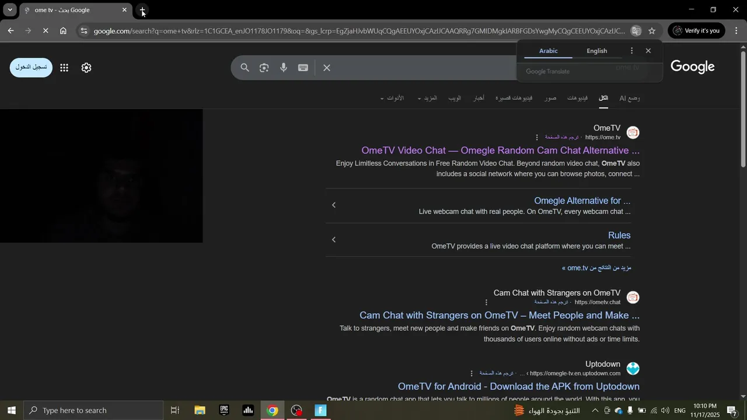Viewport: 747px width, 420px height.
Task: Open File Explorer from the taskbar
Action: tap(200, 410)
